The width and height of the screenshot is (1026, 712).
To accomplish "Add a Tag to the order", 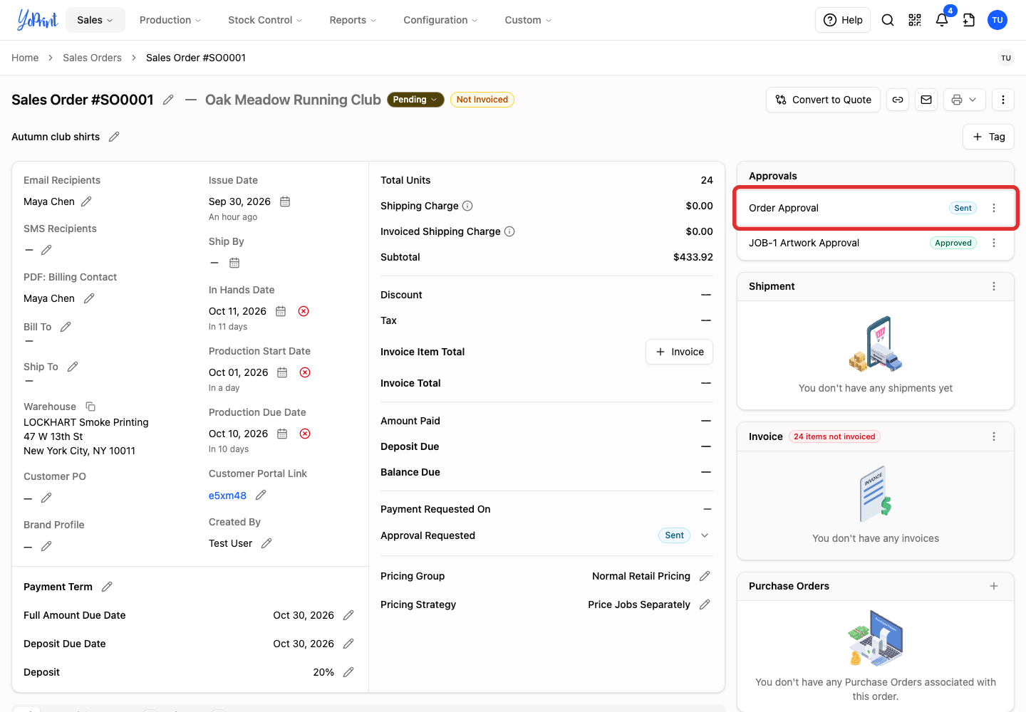I will click(989, 137).
